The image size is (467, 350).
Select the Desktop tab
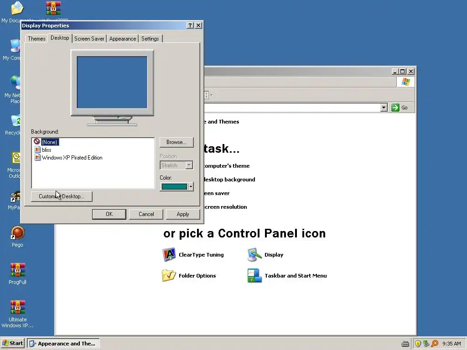(60, 38)
